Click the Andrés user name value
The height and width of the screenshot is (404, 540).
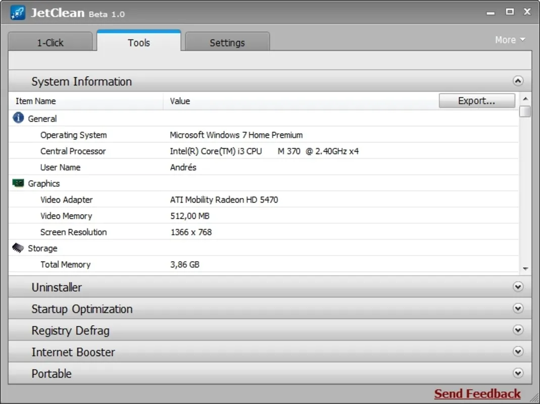183,167
